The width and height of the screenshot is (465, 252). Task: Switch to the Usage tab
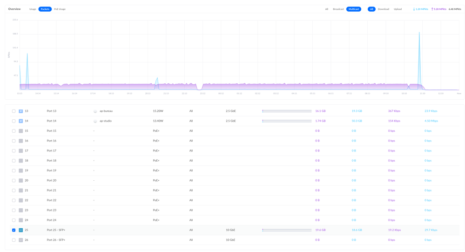point(33,9)
